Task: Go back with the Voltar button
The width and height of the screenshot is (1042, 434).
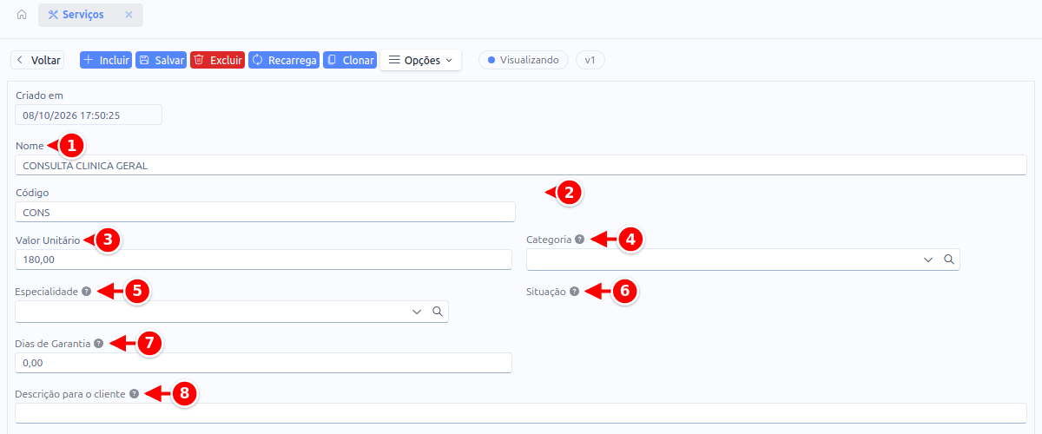Action: click(x=37, y=61)
